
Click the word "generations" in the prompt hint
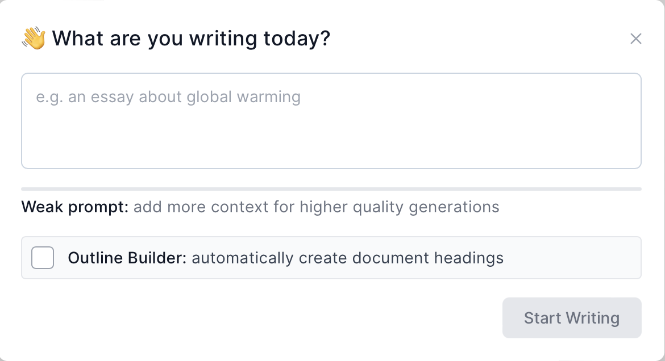[454, 207]
